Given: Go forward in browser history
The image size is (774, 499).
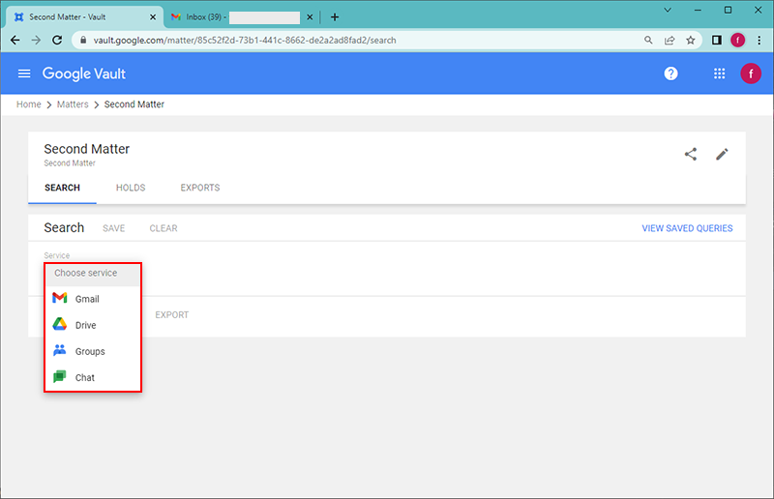Looking at the screenshot, I should tap(36, 40).
